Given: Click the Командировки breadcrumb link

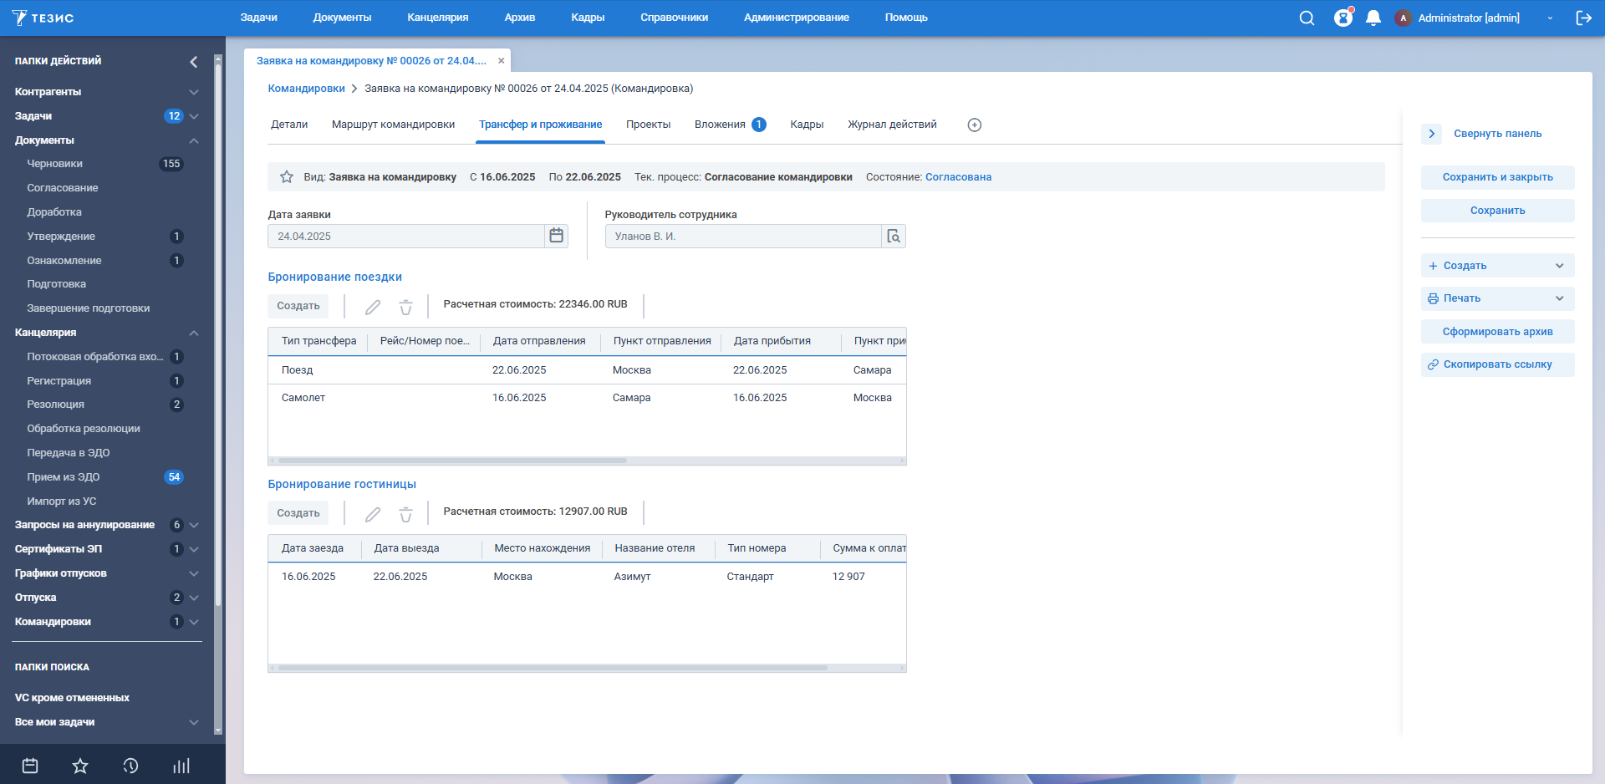Looking at the screenshot, I should click(x=306, y=89).
